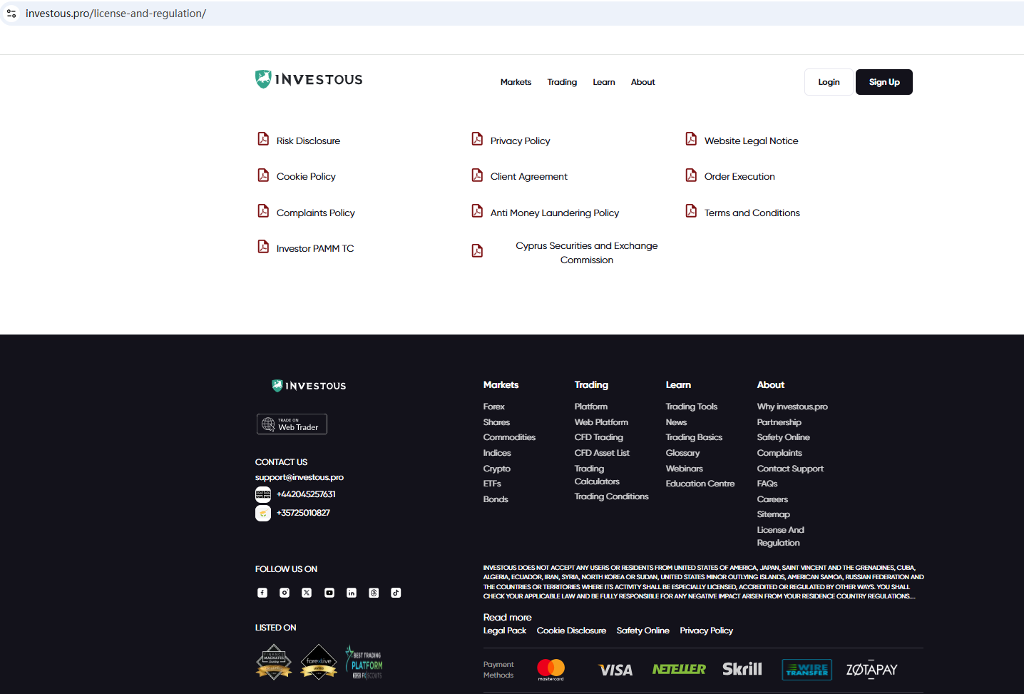Open the Markets menu in the header
The image size is (1024, 694).
click(x=516, y=82)
